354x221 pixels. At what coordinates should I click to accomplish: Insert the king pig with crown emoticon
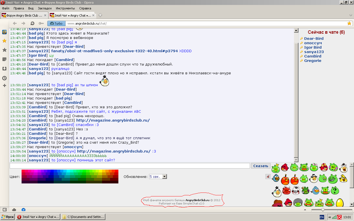click(276, 168)
